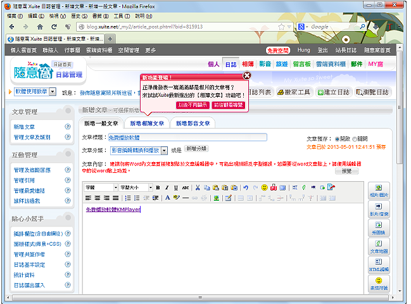Open the 字型大小 font size dropdown

[x=136, y=187]
